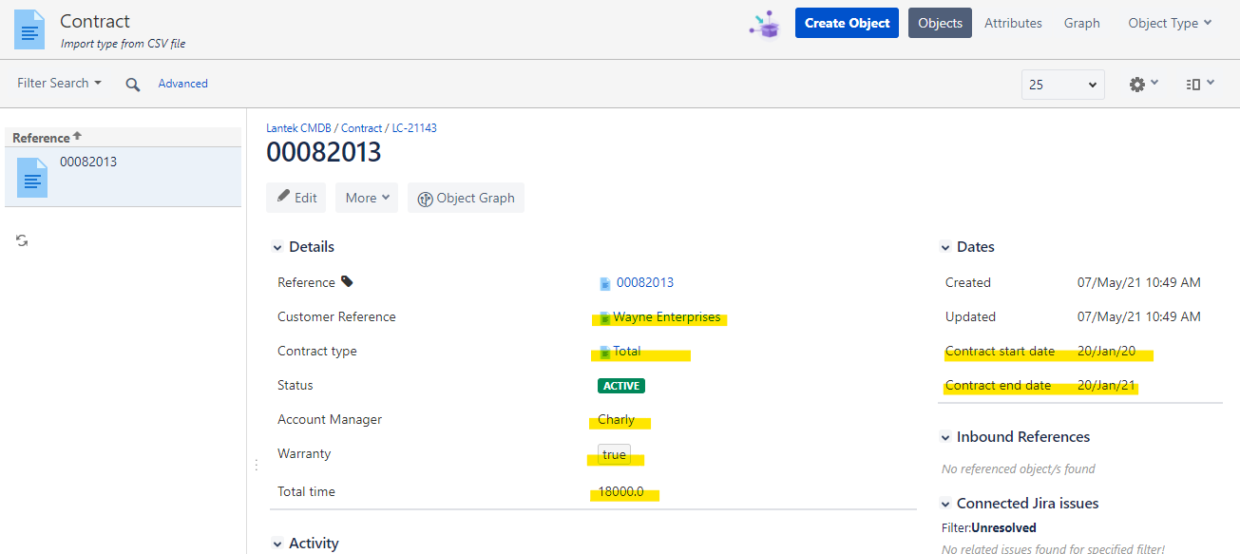Click the ACTIVE status badge
This screenshot has width=1240, height=554.
click(621, 386)
